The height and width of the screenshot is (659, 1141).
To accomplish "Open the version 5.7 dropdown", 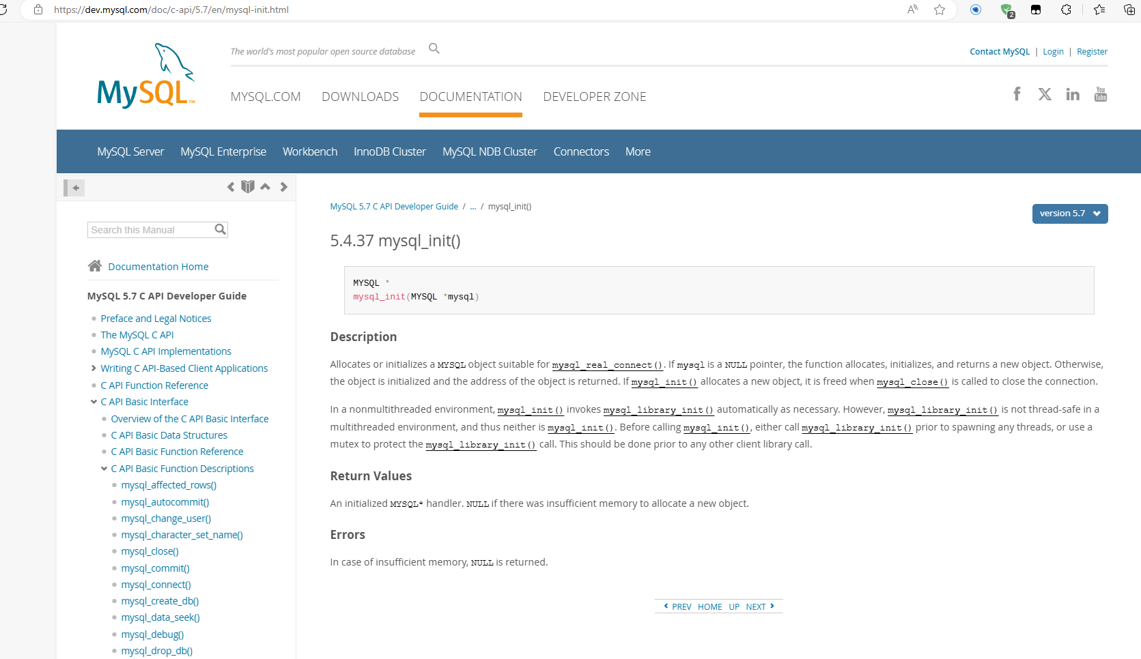I will click(x=1070, y=214).
